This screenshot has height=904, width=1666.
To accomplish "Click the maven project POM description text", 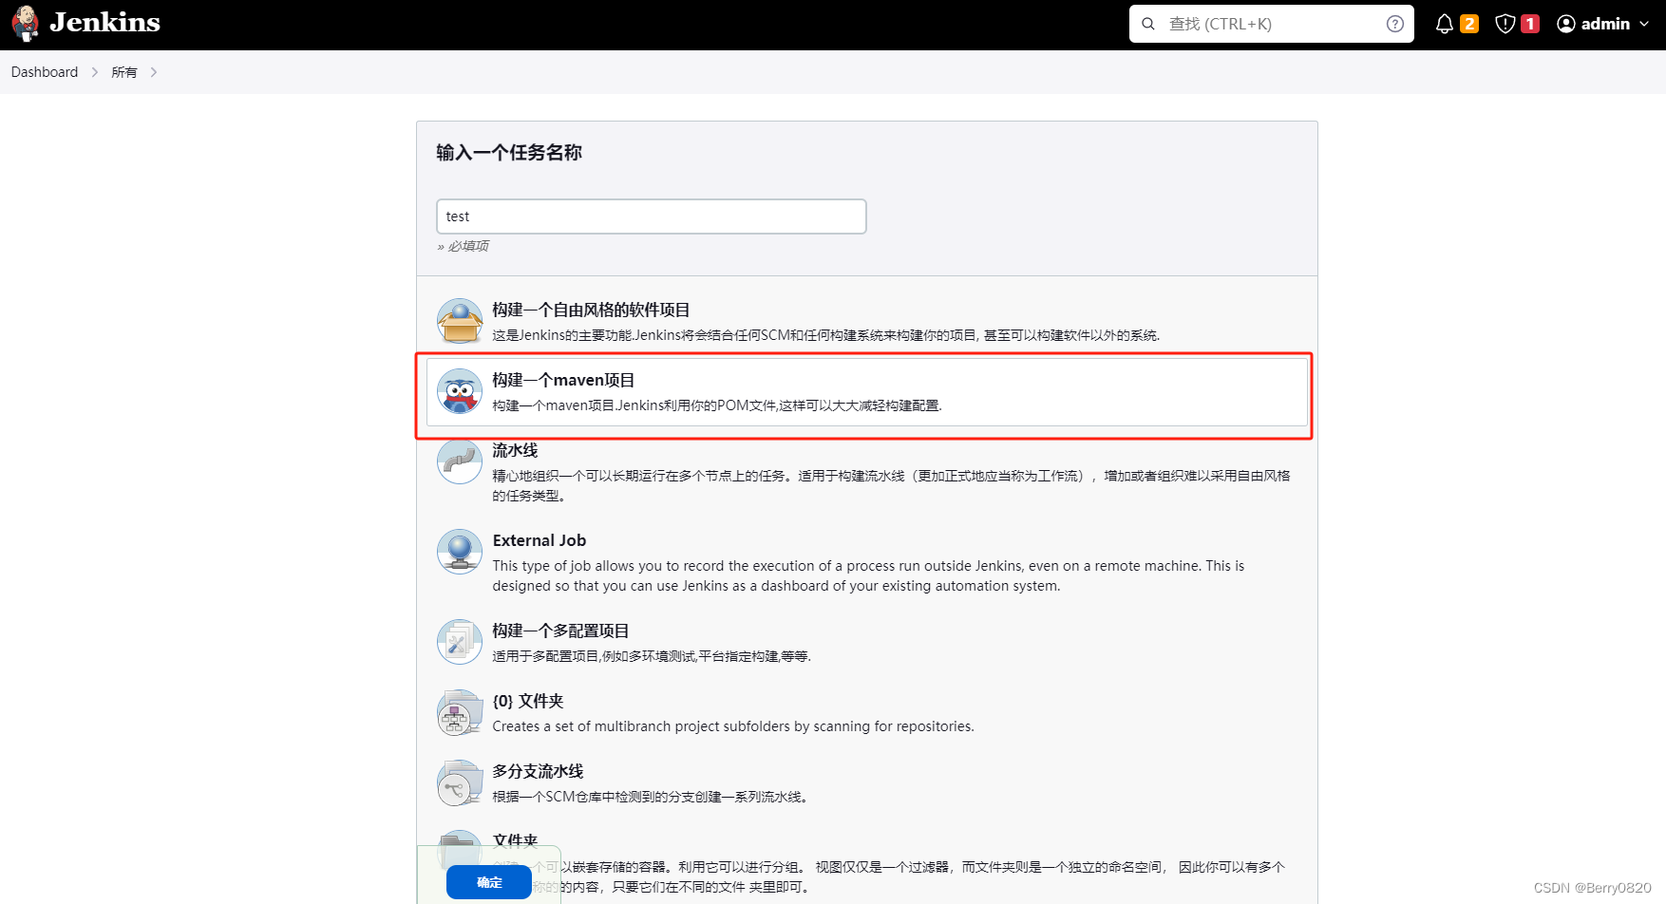I will point(717,405).
